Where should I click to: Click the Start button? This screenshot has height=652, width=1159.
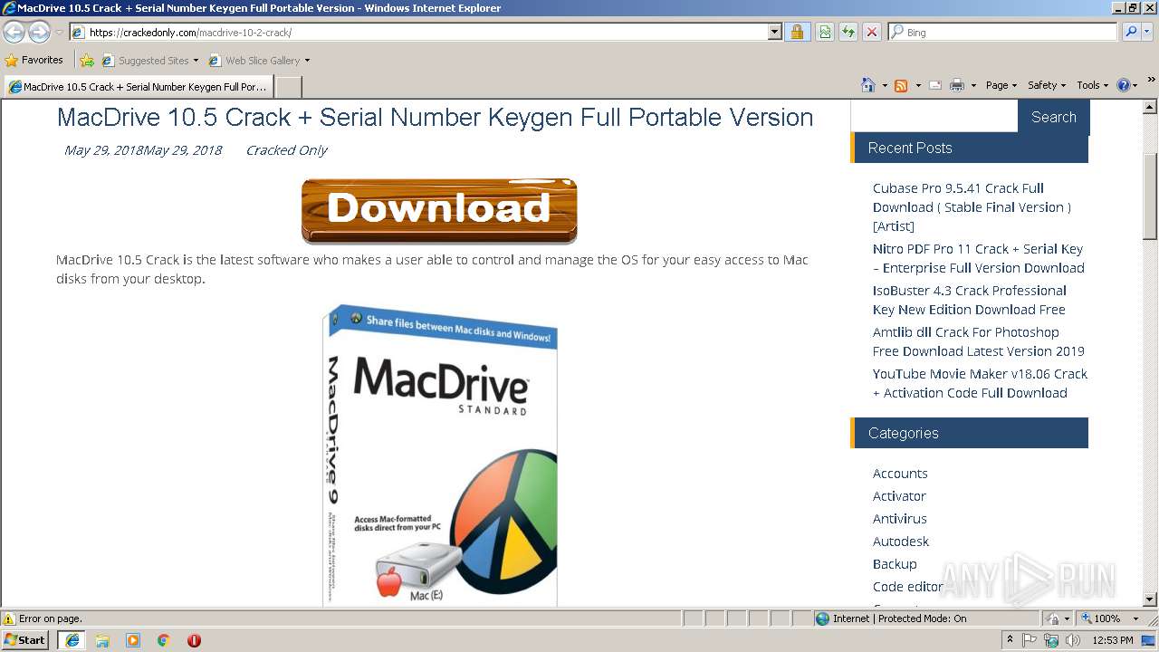(x=25, y=640)
